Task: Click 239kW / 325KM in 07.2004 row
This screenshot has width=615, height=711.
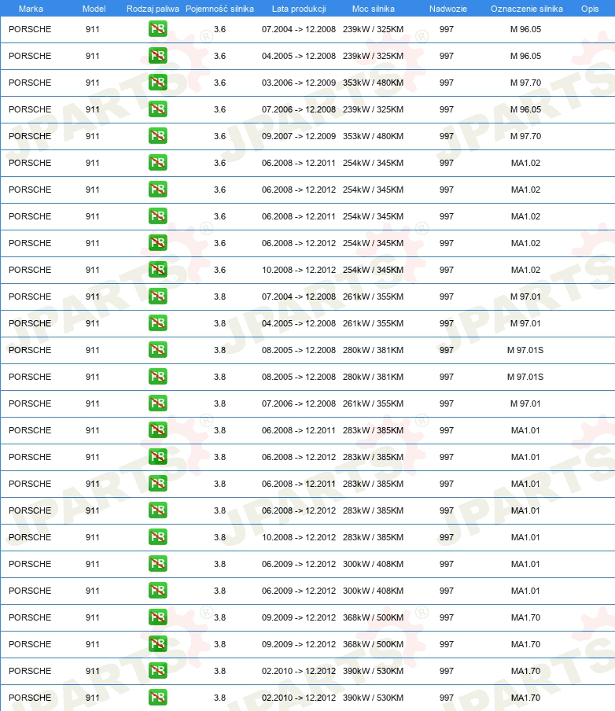Action: (x=374, y=29)
